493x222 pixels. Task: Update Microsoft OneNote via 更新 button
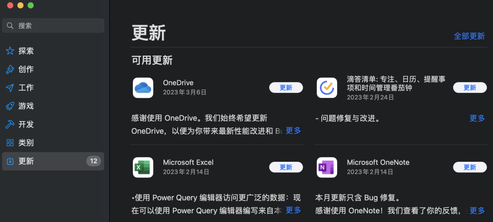470,167
